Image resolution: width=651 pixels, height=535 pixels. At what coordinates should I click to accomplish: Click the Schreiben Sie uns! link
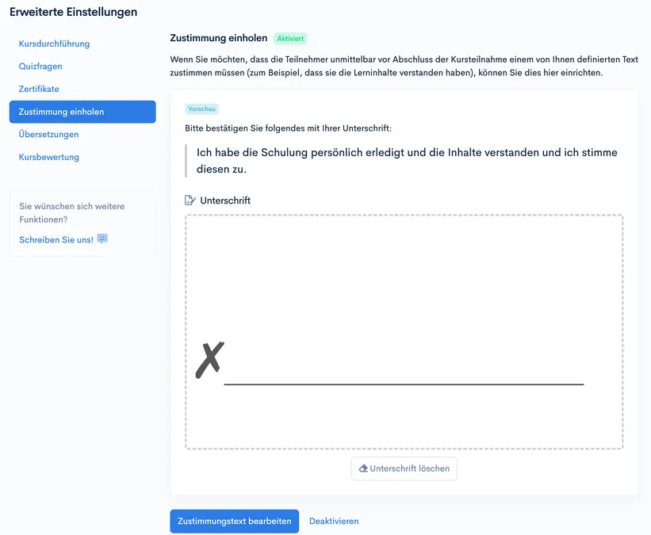pos(56,239)
